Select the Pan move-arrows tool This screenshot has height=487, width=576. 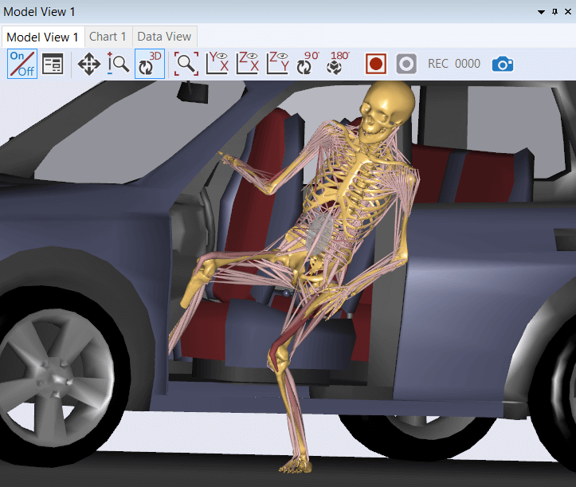[89, 64]
